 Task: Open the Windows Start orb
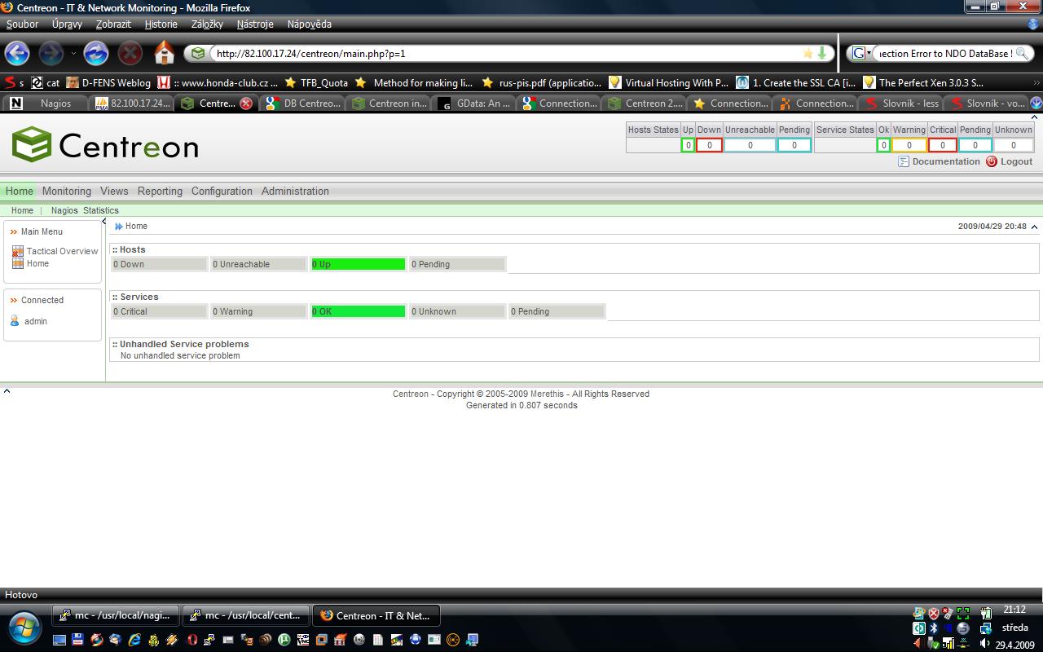24,627
